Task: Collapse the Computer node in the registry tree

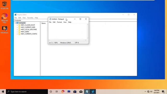Action: pos(15,23)
